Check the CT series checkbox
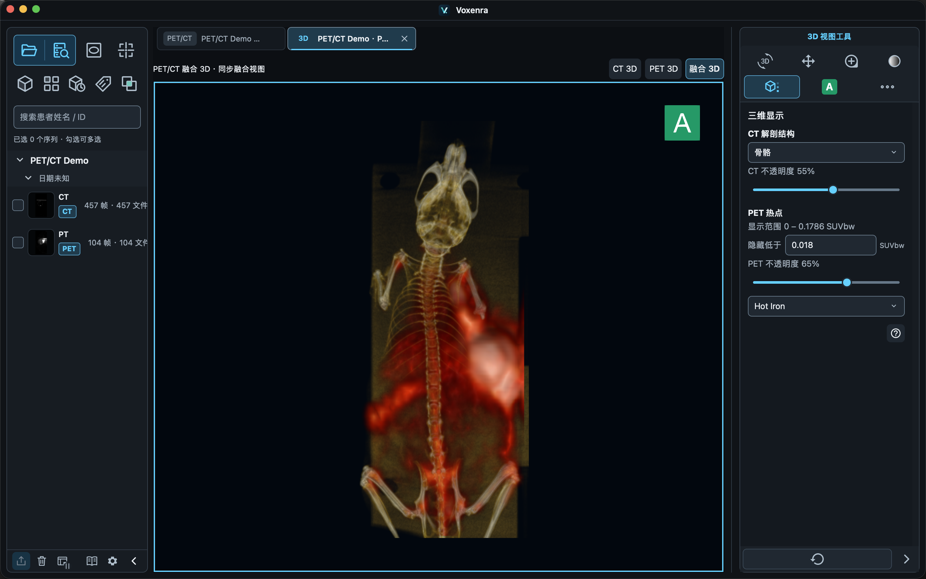Screen dimensions: 926x579 (18, 205)
